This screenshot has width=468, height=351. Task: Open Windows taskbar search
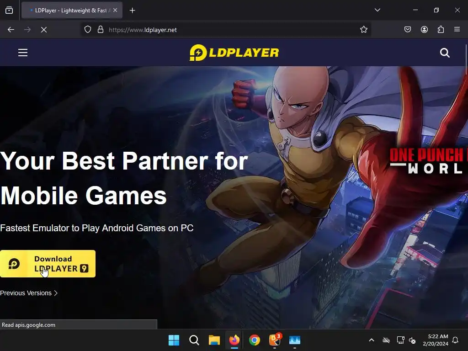pyautogui.click(x=194, y=340)
